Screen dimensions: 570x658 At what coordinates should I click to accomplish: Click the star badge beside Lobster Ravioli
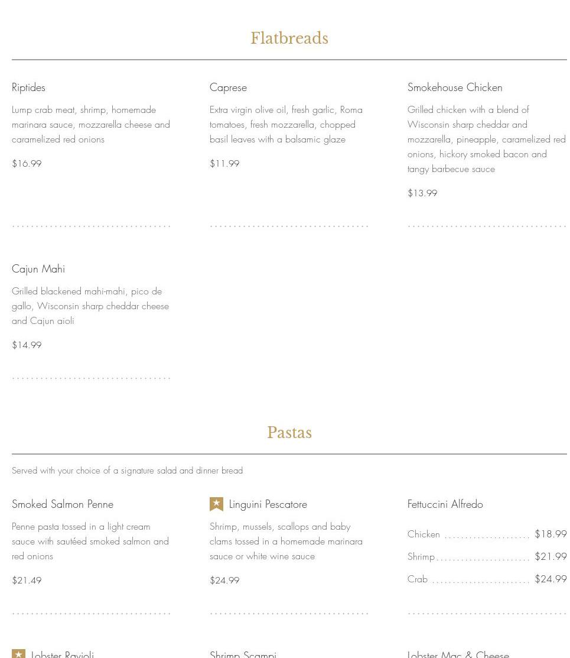tap(19, 654)
